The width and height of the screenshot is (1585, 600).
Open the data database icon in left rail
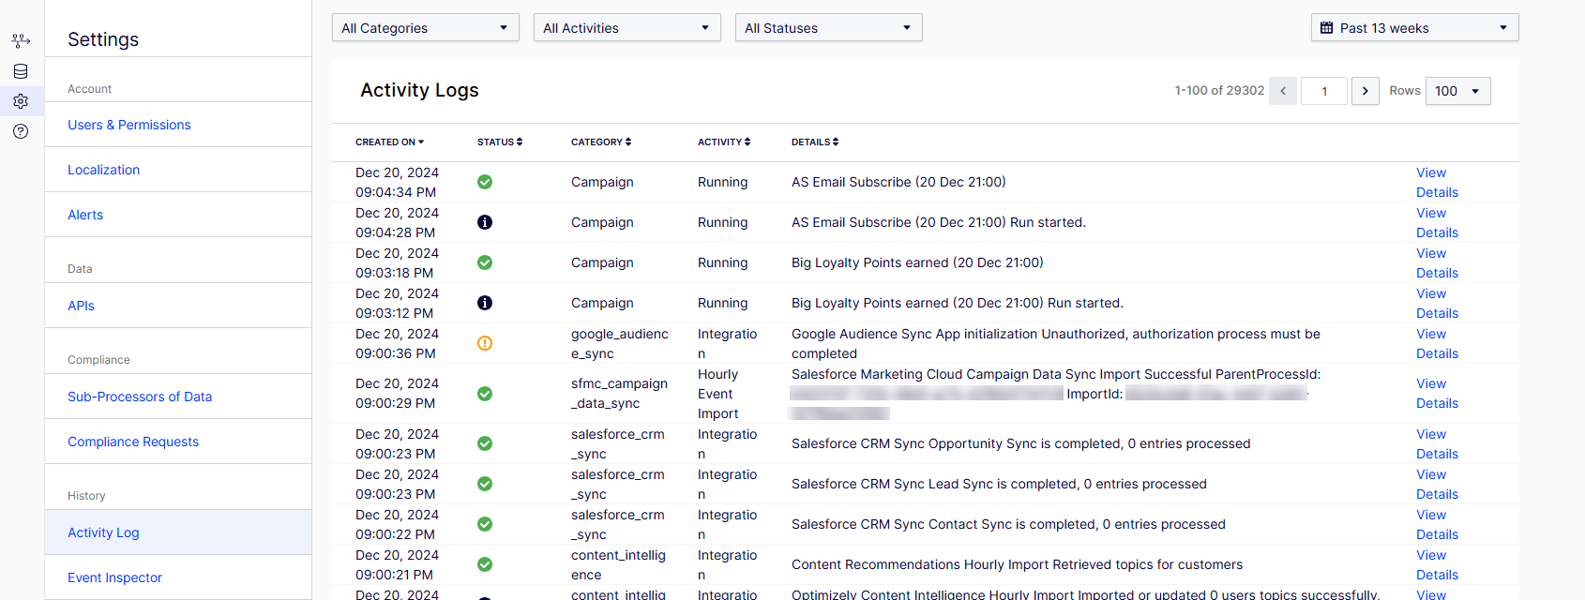click(x=21, y=71)
